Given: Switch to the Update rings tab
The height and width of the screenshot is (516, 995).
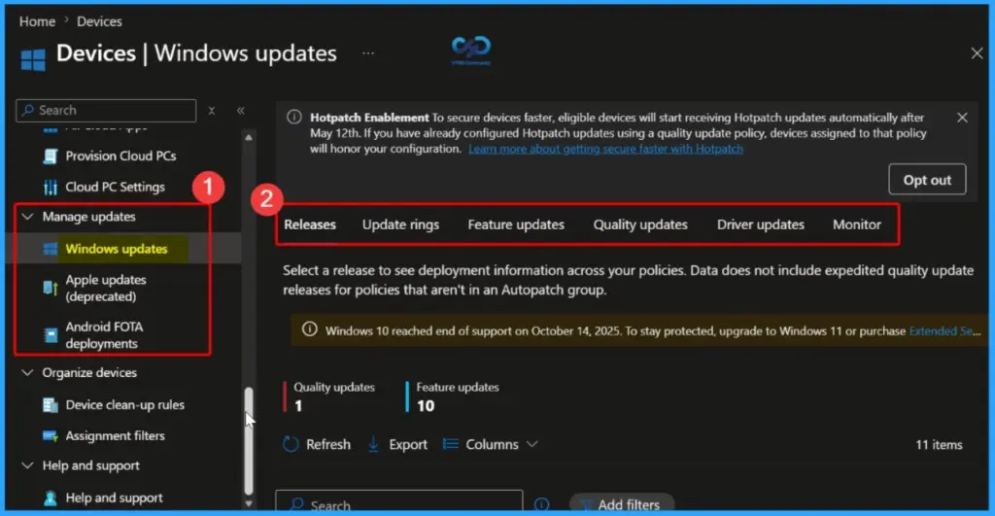Looking at the screenshot, I should point(400,224).
